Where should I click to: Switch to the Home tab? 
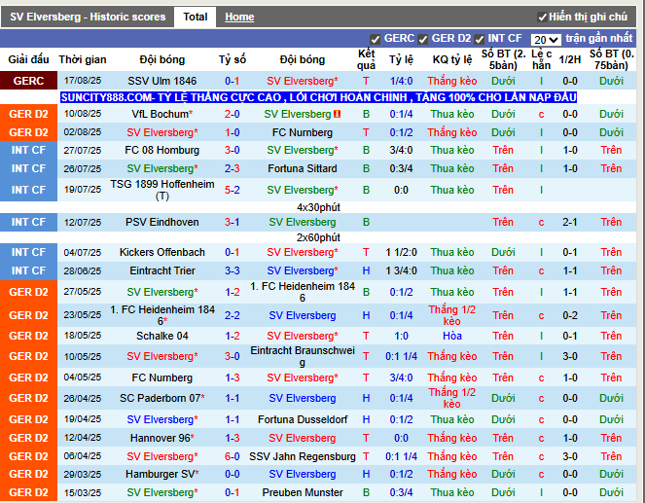coord(239,17)
